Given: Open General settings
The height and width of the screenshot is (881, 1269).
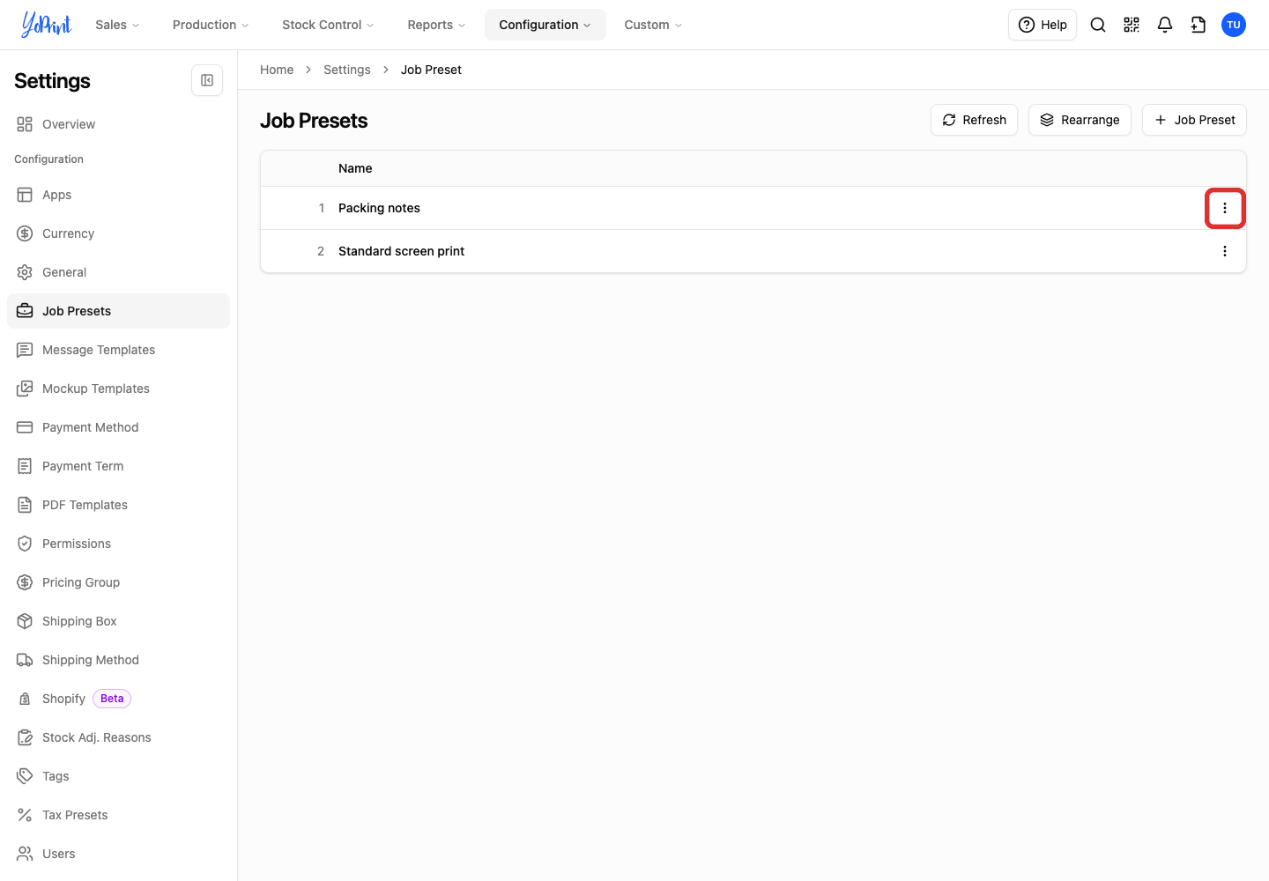Looking at the screenshot, I should pos(118,272).
